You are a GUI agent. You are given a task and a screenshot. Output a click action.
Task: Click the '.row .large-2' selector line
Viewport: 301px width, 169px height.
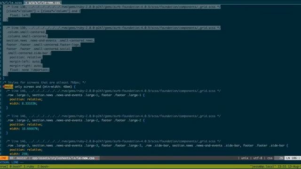click(75, 121)
